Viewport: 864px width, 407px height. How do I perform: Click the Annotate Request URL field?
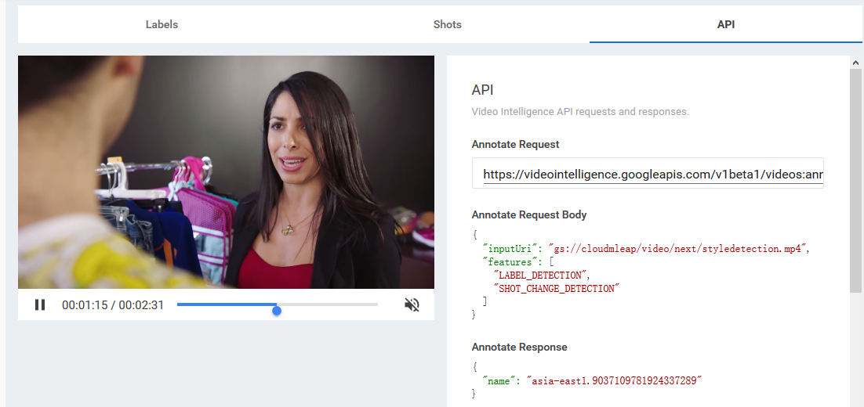(648, 173)
